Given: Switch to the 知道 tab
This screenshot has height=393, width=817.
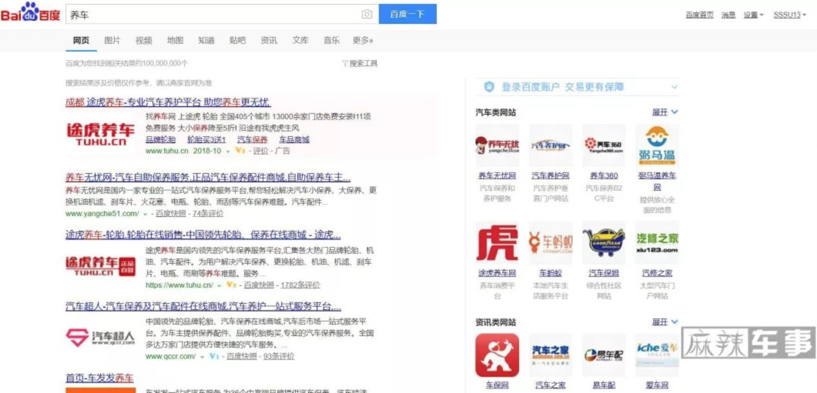Looking at the screenshot, I should click(206, 40).
